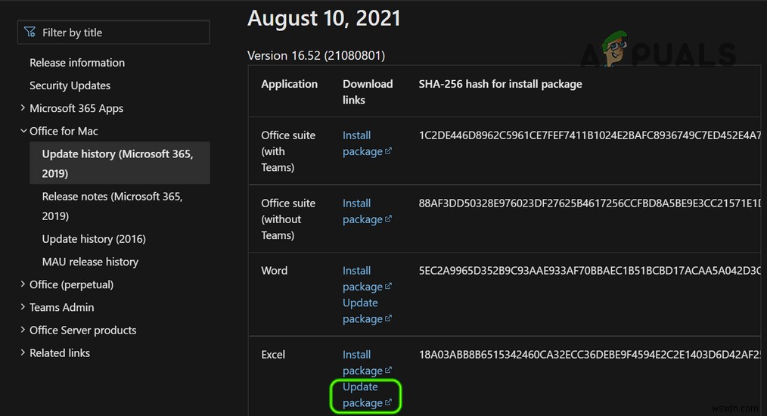Download the Word Install package
Screen dimensions: 767x416
click(362, 278)
